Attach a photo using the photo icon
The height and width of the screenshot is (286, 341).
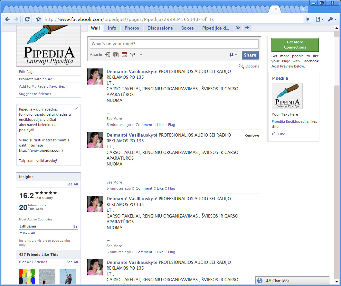coord(116,55)
